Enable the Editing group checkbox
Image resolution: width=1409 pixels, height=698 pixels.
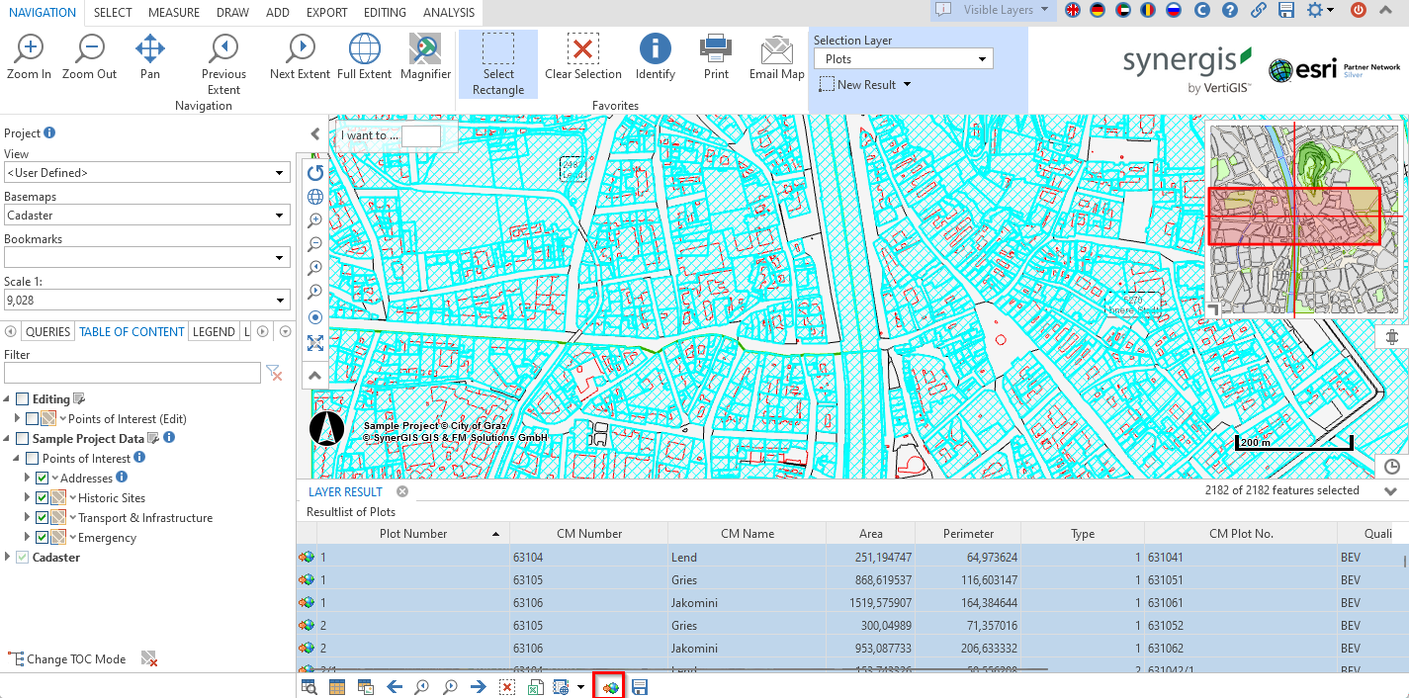click(x=23, y=399)
